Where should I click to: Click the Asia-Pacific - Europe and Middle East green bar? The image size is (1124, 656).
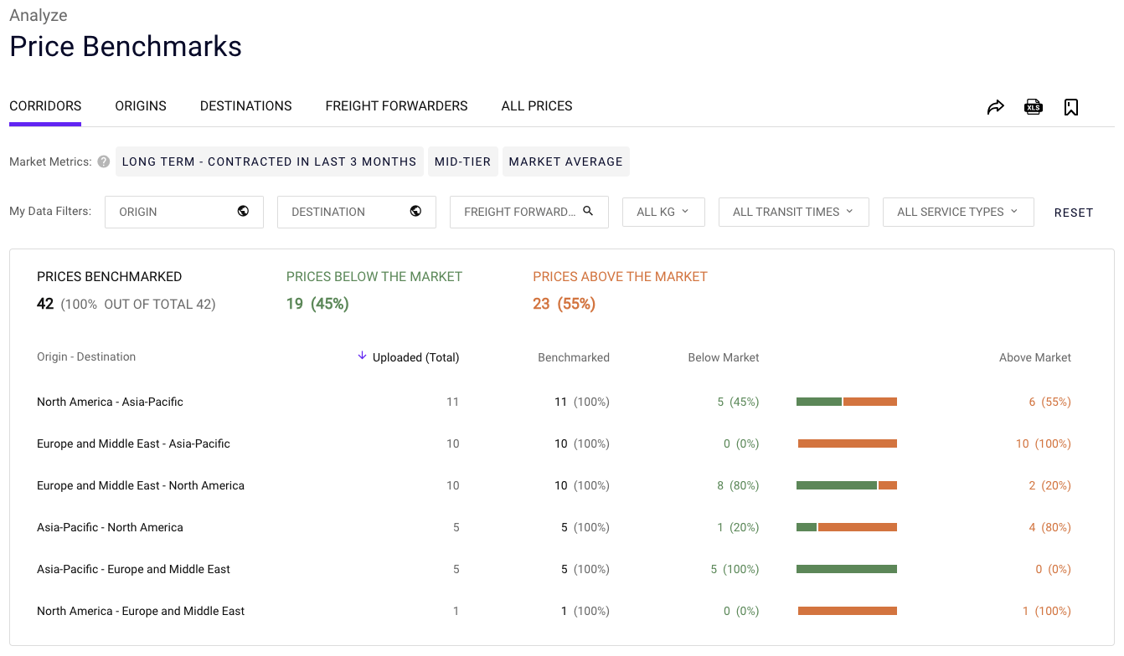tap(847, 569)
